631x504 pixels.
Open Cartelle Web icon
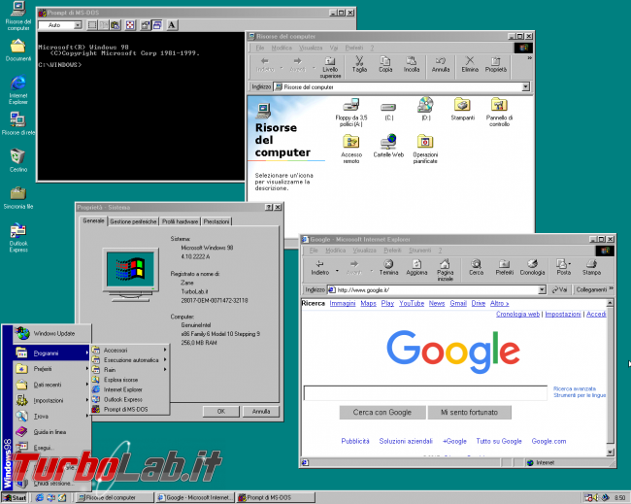[x=388, y=146]
